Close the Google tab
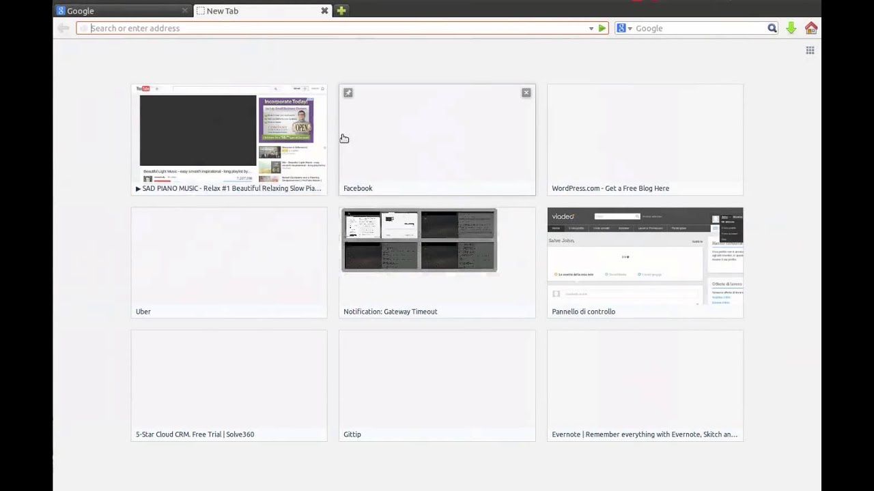Viewport: 874px width, 491px height. pyautogui.click(x=184, y=11)
